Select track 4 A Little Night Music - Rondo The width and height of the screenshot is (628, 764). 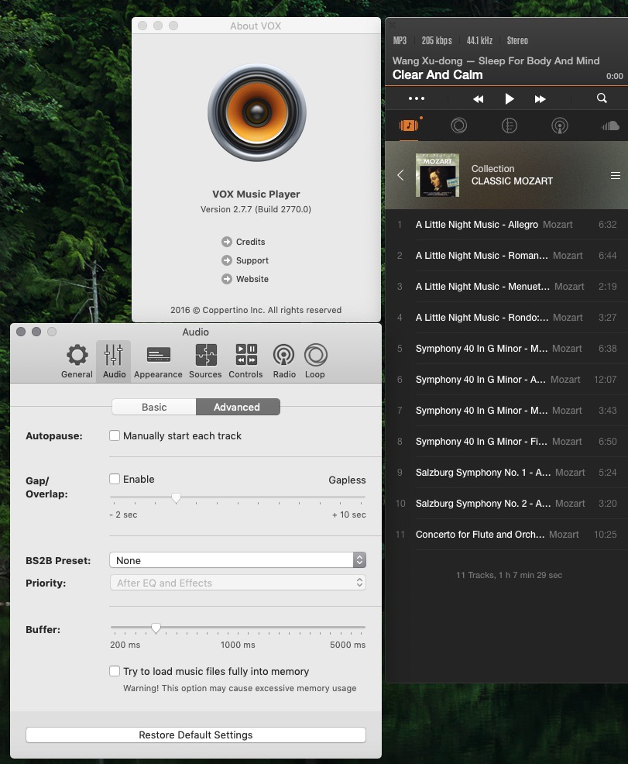[506, 317]
